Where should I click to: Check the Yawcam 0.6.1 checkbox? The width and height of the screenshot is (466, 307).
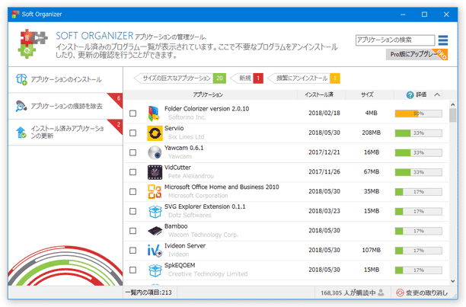132,152
